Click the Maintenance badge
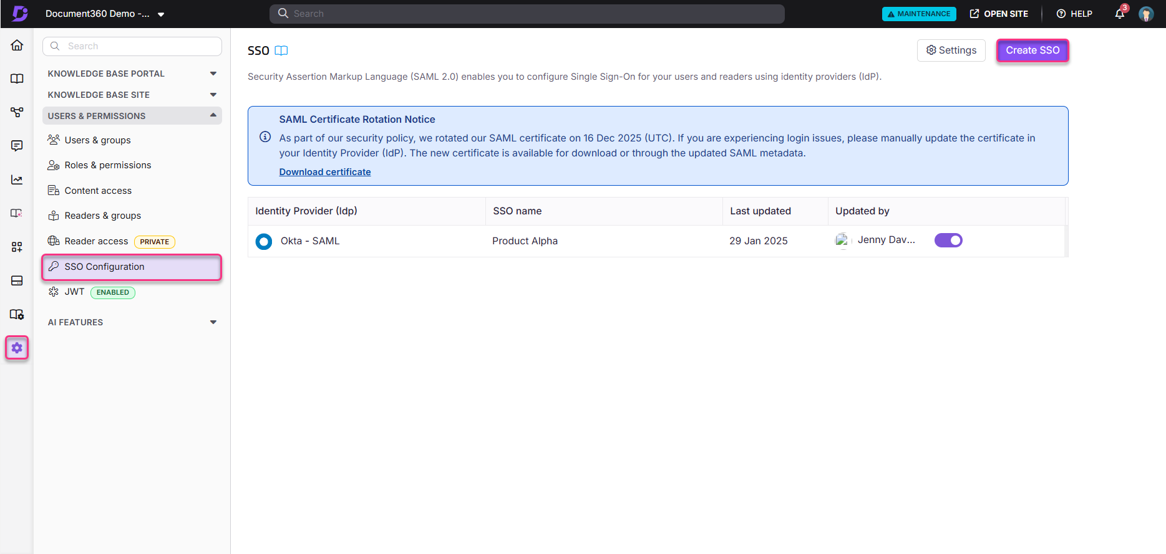The height and width of the screenshot is (554, 1166). [919, 14]
